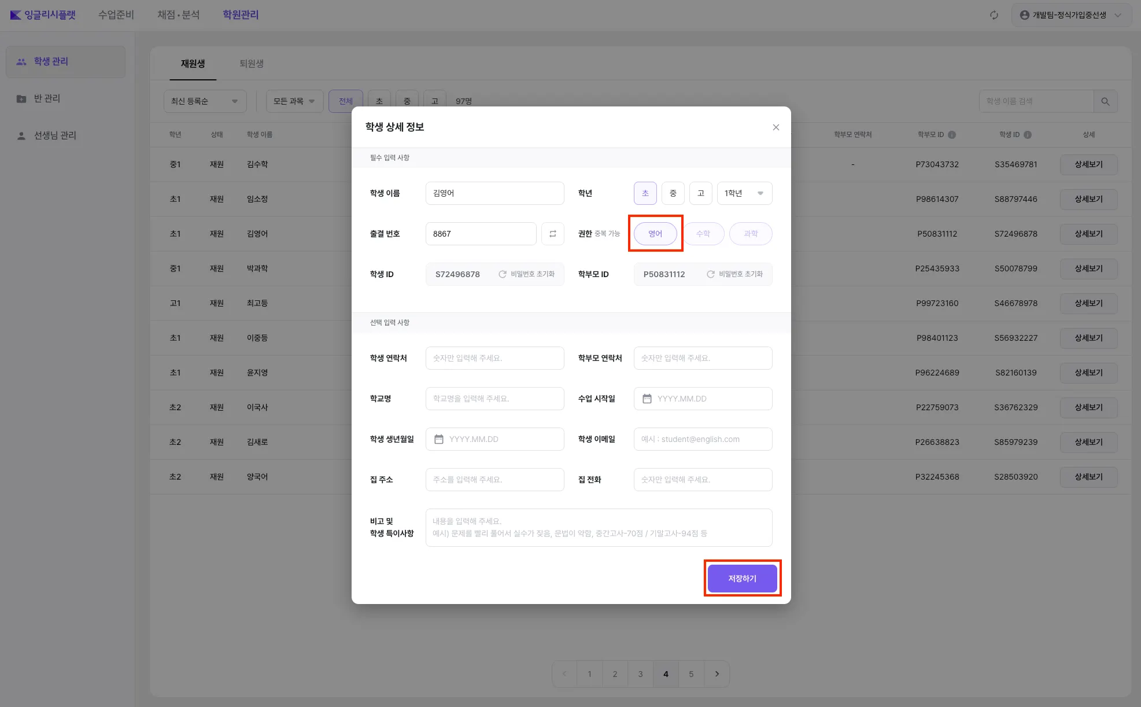Click calendar icon in 학생 생년월일 field

coord(439,439)
